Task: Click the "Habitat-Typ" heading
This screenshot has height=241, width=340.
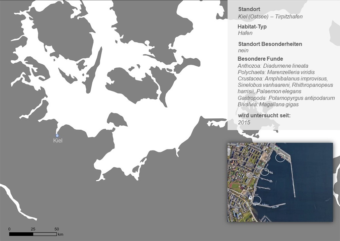Action: click(252, 27)
